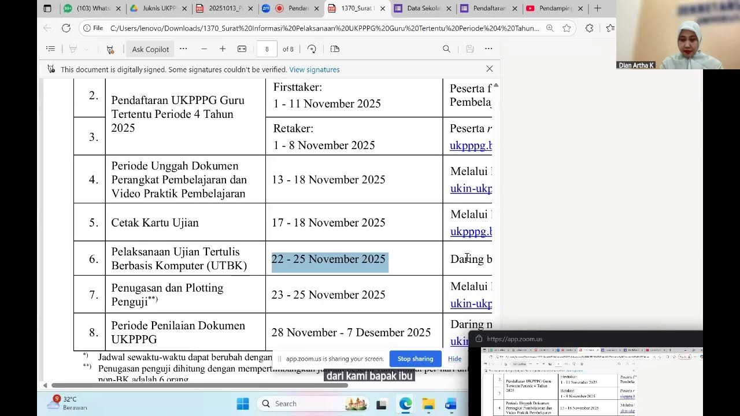Open a new browser tab
740x416 pixels.
click(x=598, y=9)
